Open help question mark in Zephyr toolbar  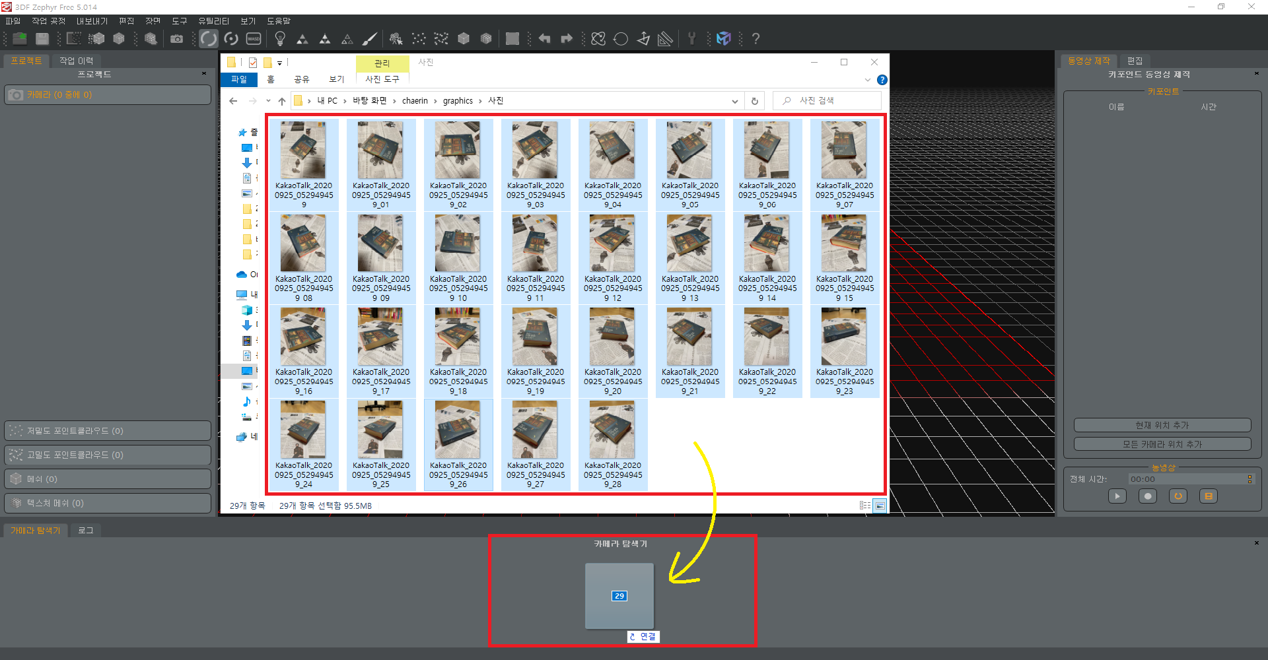click(x=756, y=39)
